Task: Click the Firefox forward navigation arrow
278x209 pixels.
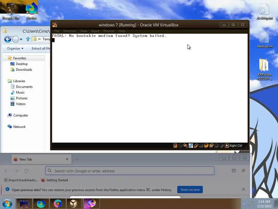Action: [16, 171]
